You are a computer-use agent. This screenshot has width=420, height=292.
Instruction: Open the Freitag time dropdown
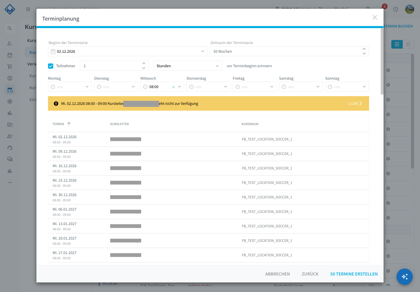255,87
